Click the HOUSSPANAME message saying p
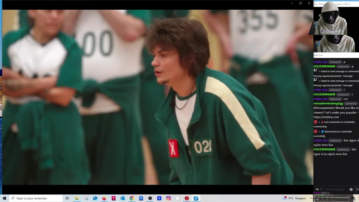 (x=333, y=66)
